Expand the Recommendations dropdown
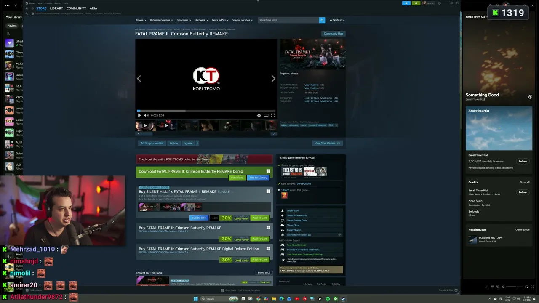 161,20
